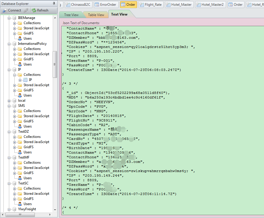Click the Refresh button
Viewport: 264px width, 218px height.
[40, 10]
